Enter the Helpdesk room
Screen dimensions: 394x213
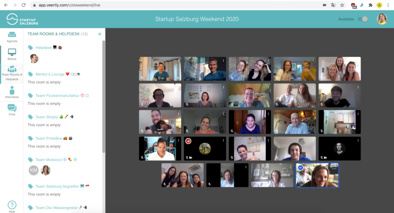[x=43, y=47]
